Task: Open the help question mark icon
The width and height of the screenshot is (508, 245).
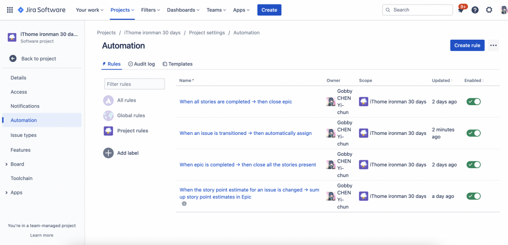Action: 475,10
